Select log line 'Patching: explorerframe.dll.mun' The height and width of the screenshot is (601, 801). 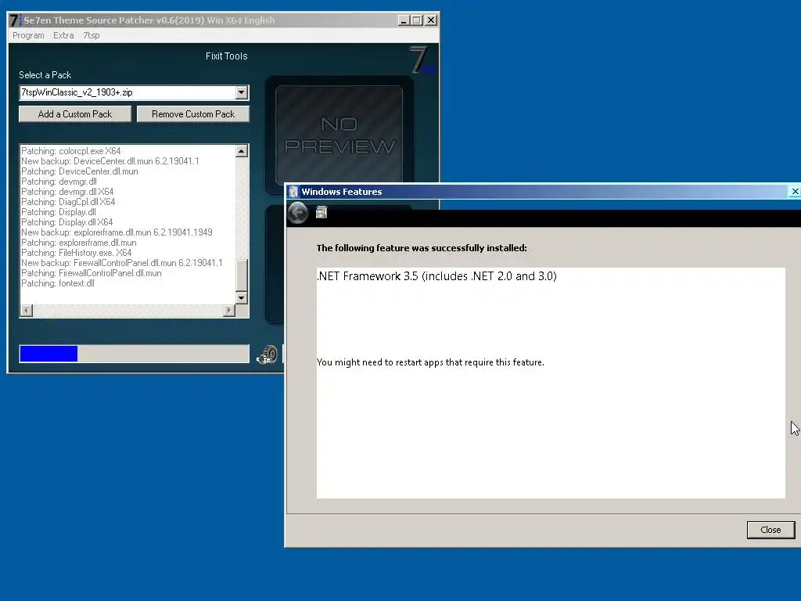pyautogui.click(x=79, y=243)
